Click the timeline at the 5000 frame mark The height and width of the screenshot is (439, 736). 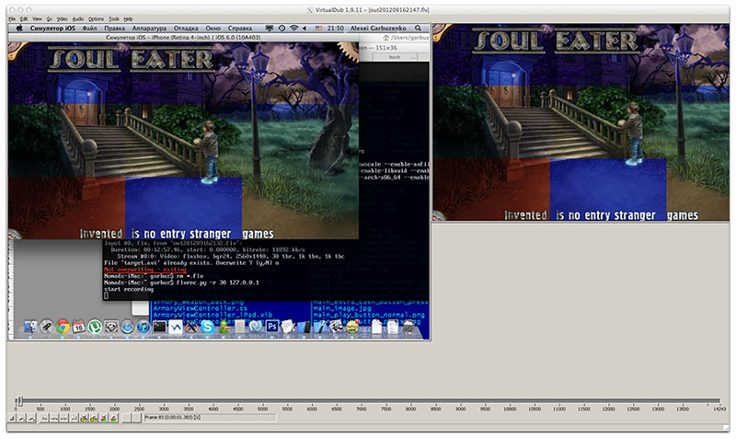[x=262, y=401]
